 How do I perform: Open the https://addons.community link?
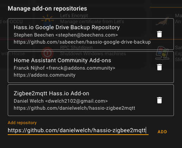pos(44,75)
